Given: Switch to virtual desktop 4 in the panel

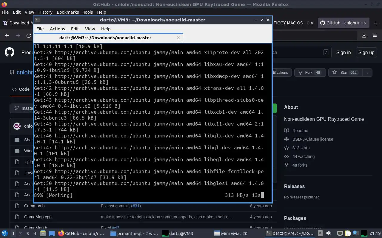Looking at the screenshot, I should pos(35,234).
